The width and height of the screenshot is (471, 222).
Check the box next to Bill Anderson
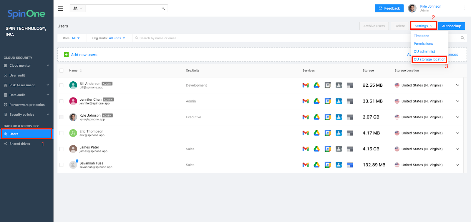click(x=62, y=85)
